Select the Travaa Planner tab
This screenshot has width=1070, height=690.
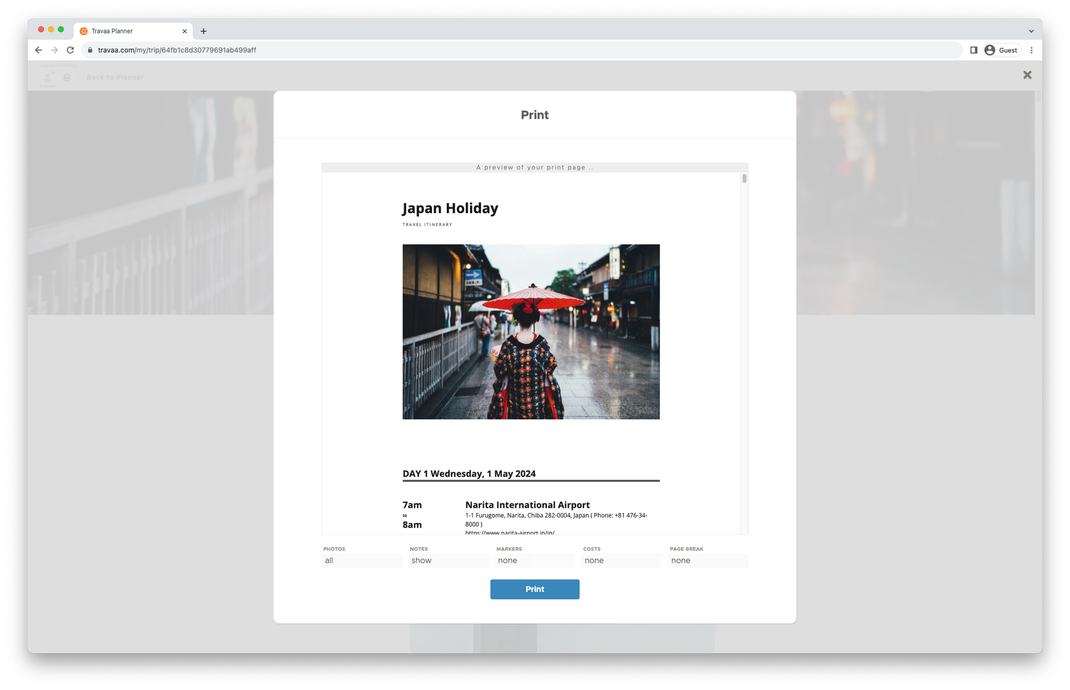click(x=134, y=31)
